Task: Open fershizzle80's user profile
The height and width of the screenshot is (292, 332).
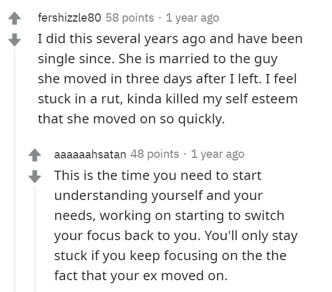Action: pos(69,17)
